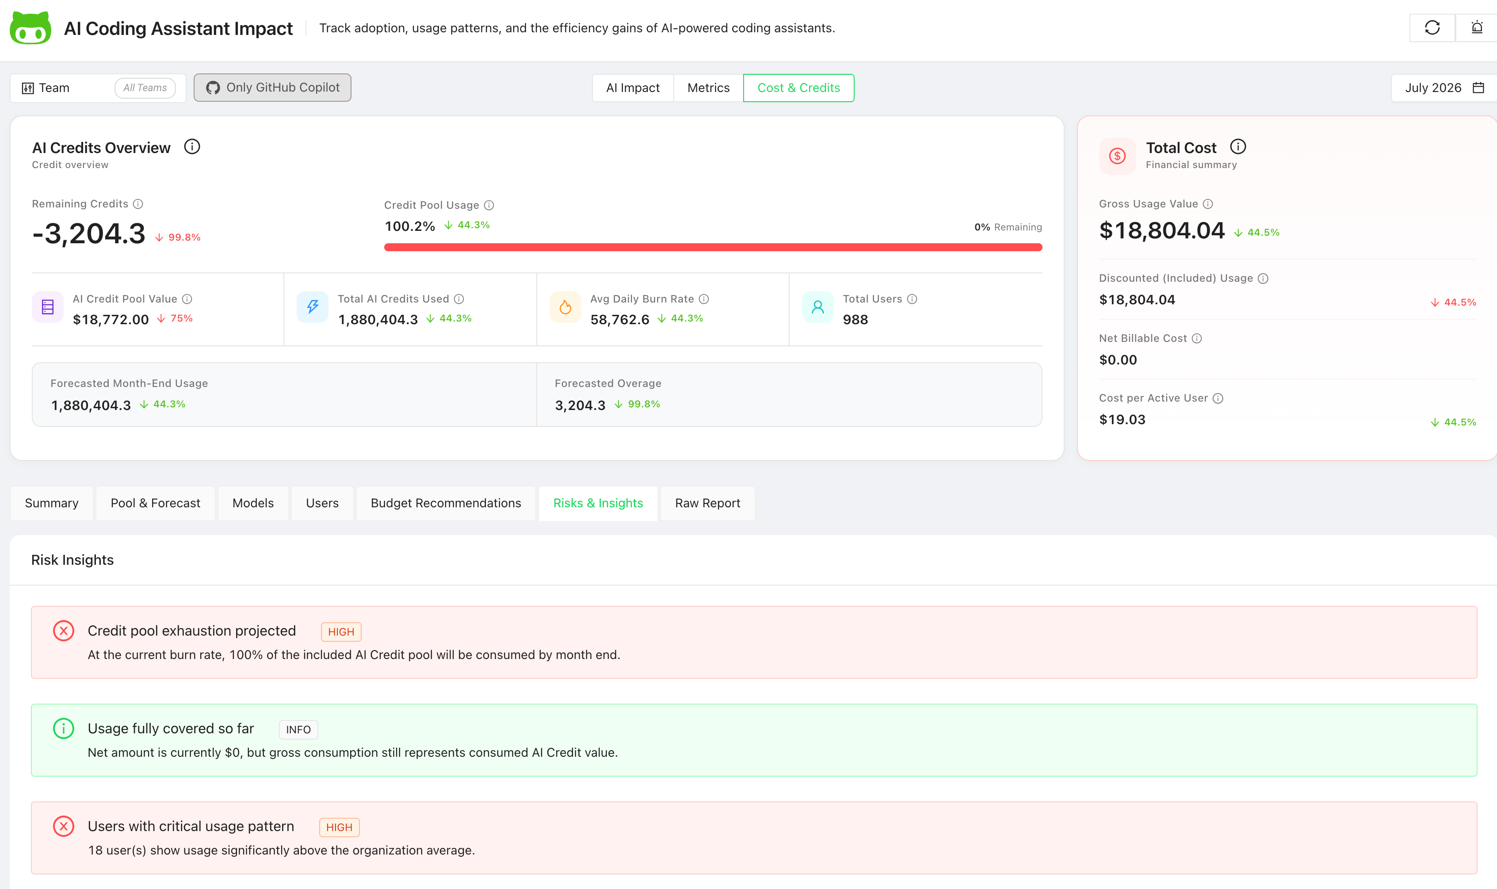Screen dimensions: 1497x889
Task: Click the red dollar Total Cost icon
Action: coord(1117,157)
